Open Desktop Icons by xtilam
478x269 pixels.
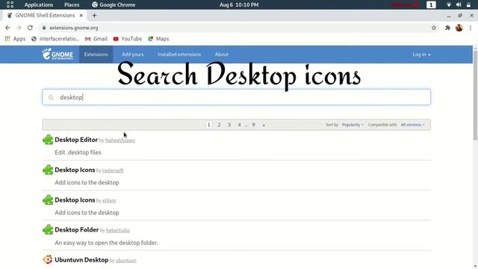75,200
